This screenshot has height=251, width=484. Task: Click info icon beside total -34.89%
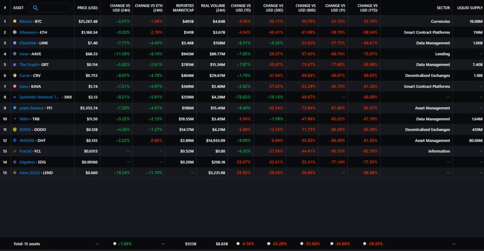[x=332, y=243]
